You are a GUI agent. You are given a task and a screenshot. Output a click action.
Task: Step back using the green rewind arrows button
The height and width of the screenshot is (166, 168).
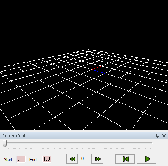click(72, 159)
